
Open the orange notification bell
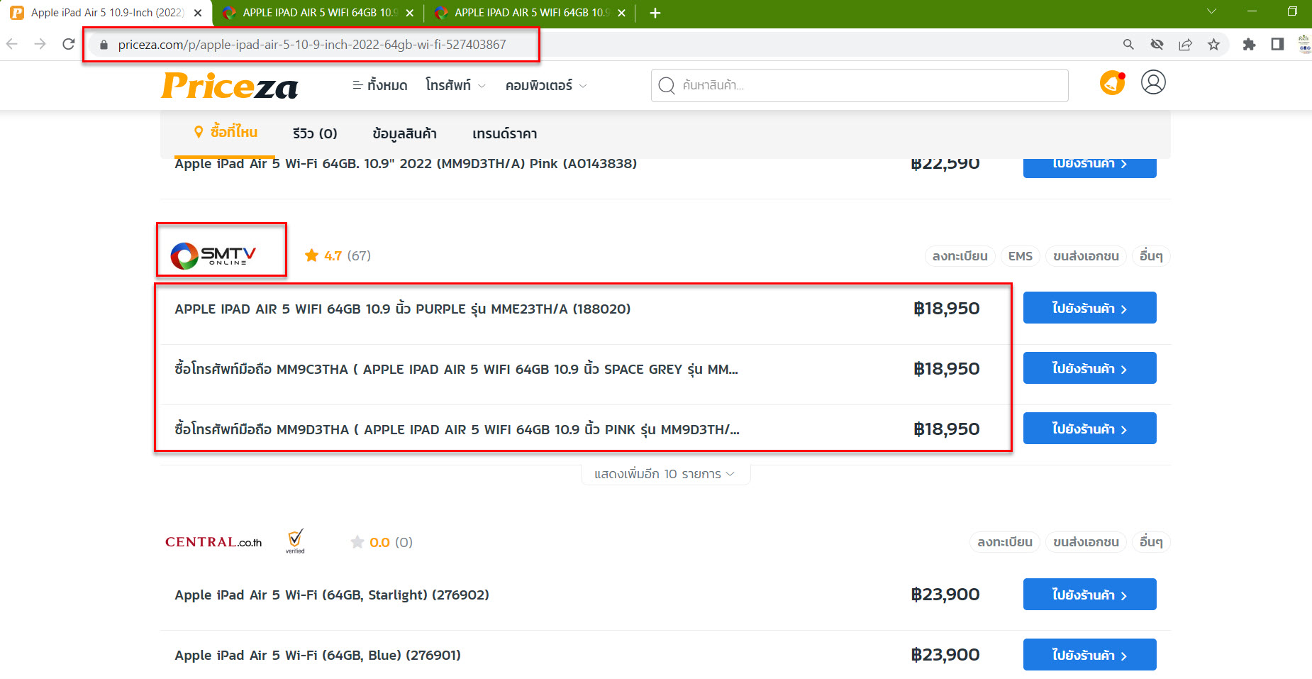[1112, 83]
